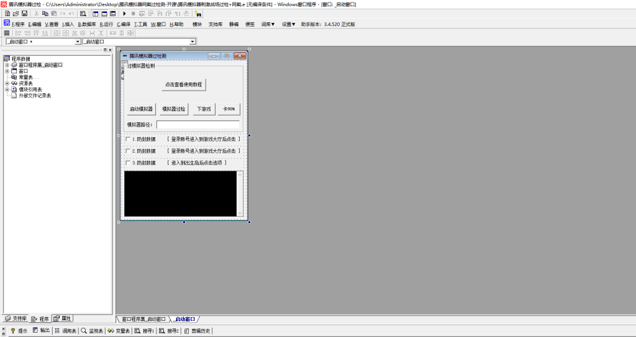Viewport: 636px width, 337px height.
Task: Open the 设置 dropdown menu
Action: [x=288, y=24]
